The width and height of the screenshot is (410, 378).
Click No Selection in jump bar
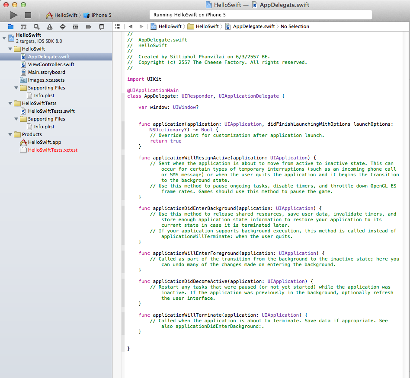click(x=295, y=26)
